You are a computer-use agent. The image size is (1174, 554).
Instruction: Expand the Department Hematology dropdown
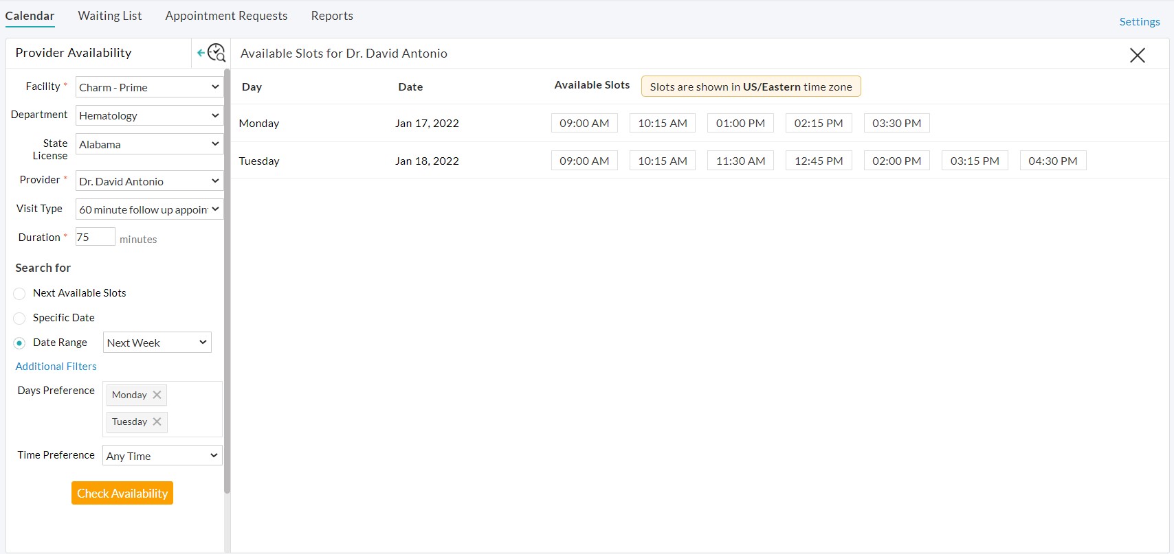[149, 115]
